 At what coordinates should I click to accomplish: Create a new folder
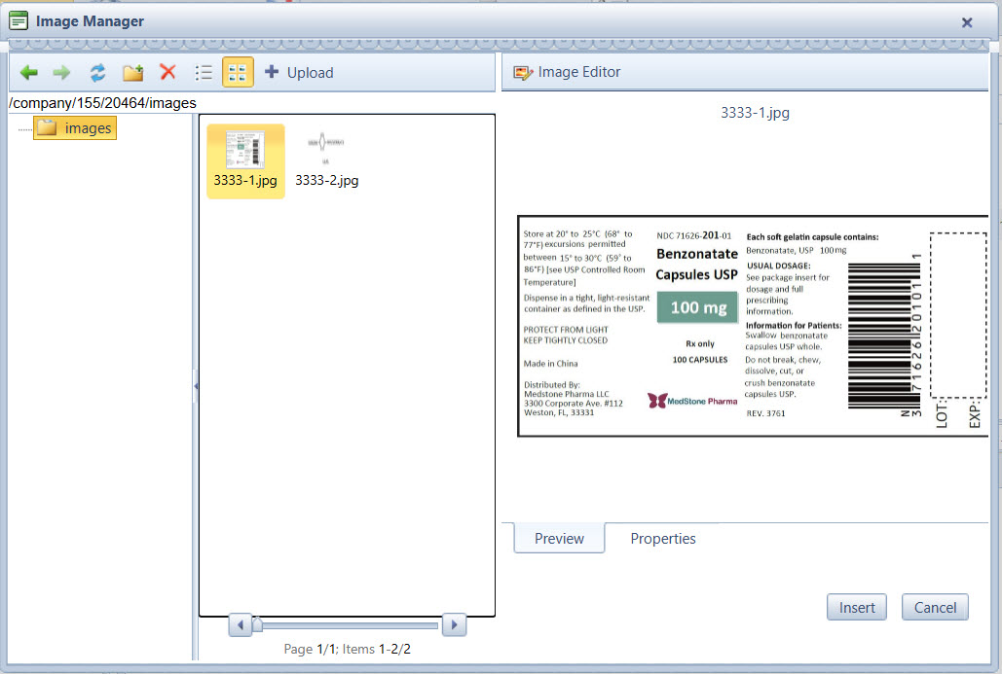click(x=132, y=73)
